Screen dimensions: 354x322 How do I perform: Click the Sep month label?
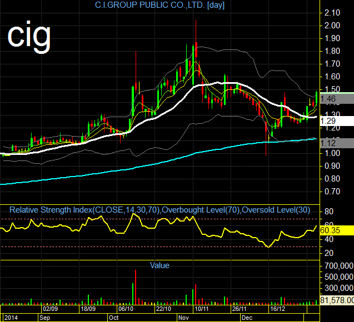click(x=44, y=318)
